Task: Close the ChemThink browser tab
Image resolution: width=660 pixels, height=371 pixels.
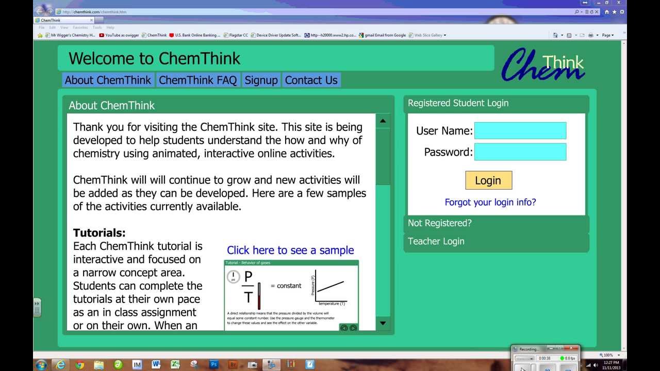Action: (x=91, y=20)
